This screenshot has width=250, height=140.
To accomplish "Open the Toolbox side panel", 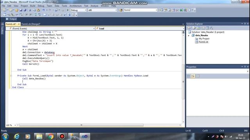I will (2, 28).
